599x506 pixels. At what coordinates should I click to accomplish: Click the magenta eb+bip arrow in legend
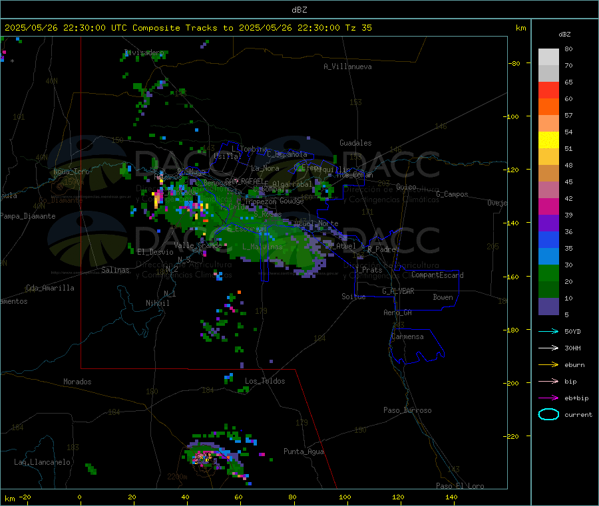point(548,398)
